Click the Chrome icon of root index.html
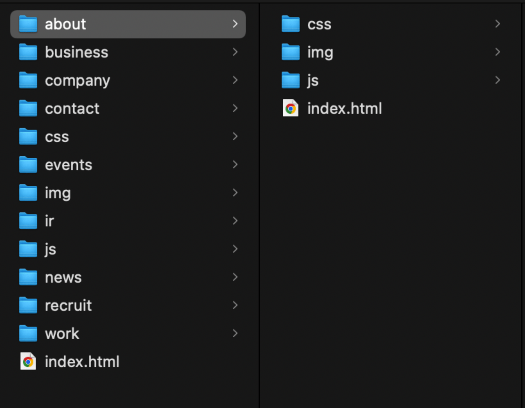525x408 pixels. click(28, 361)
